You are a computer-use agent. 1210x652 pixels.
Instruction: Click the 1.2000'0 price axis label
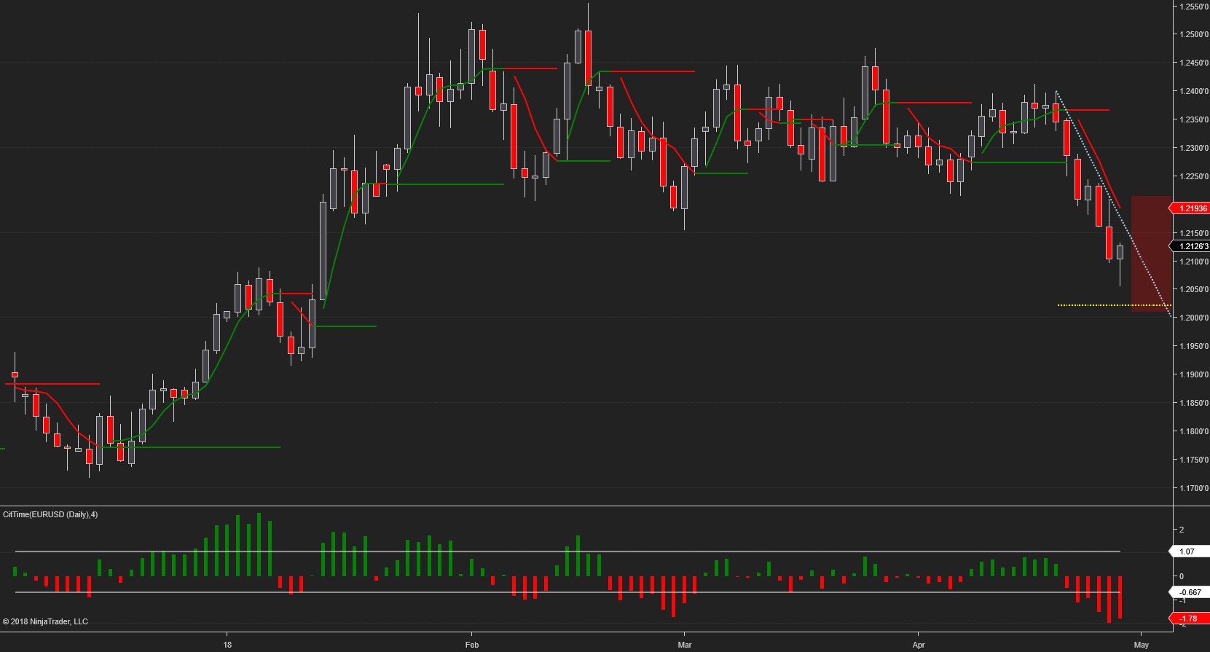pyautogui.click(x=1194, y=318)
